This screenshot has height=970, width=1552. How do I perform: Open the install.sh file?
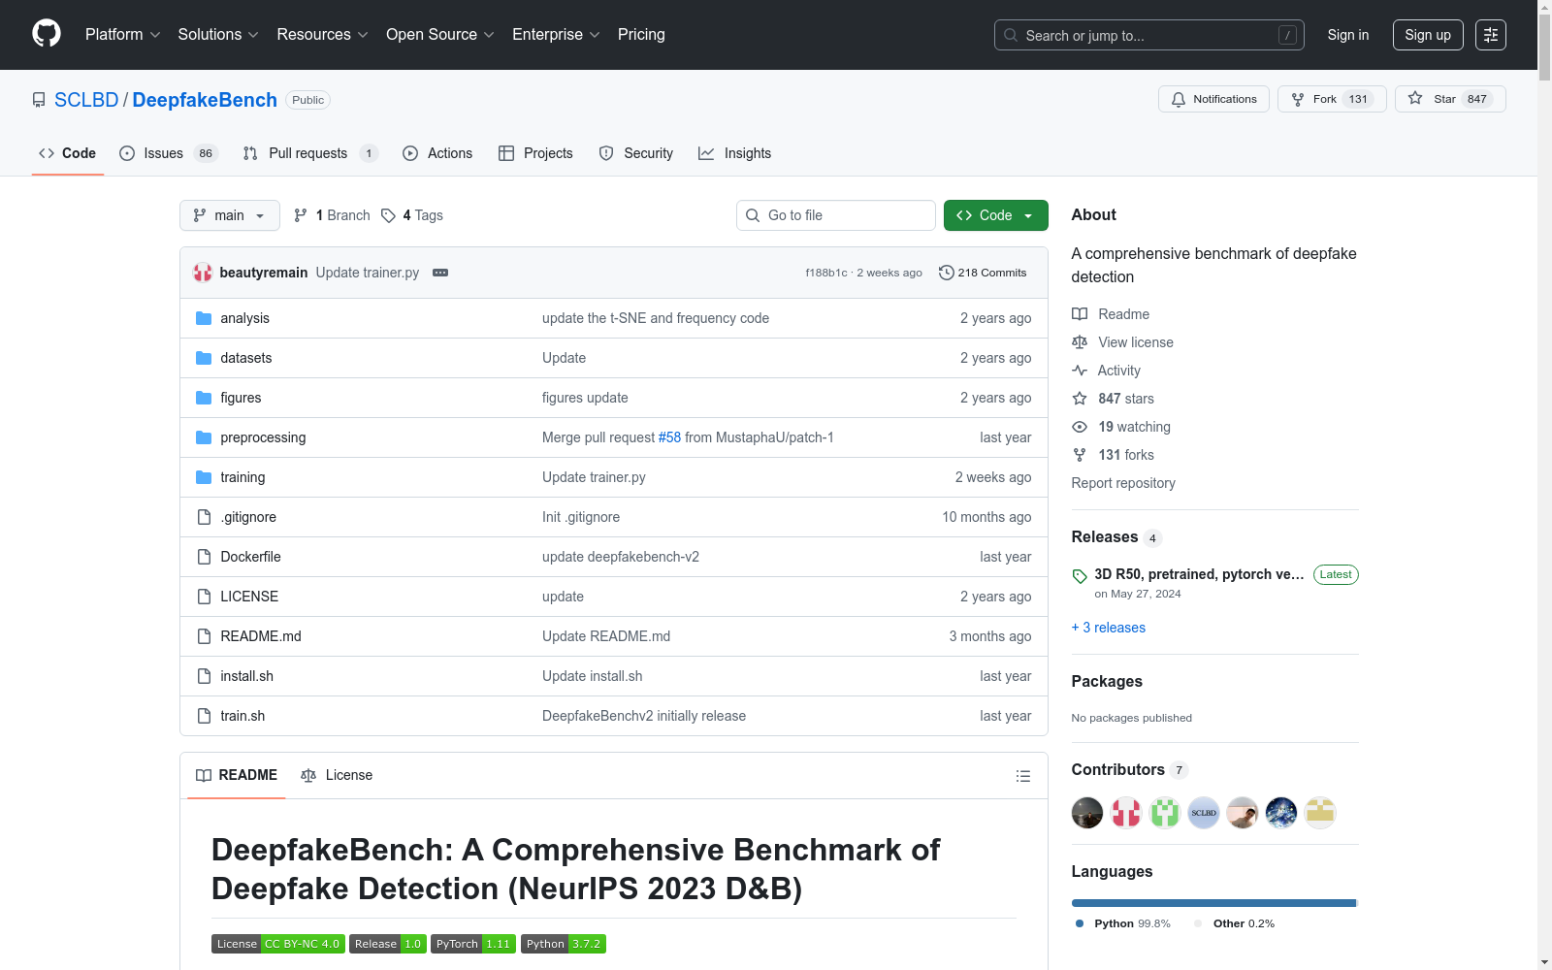(246, 676)
